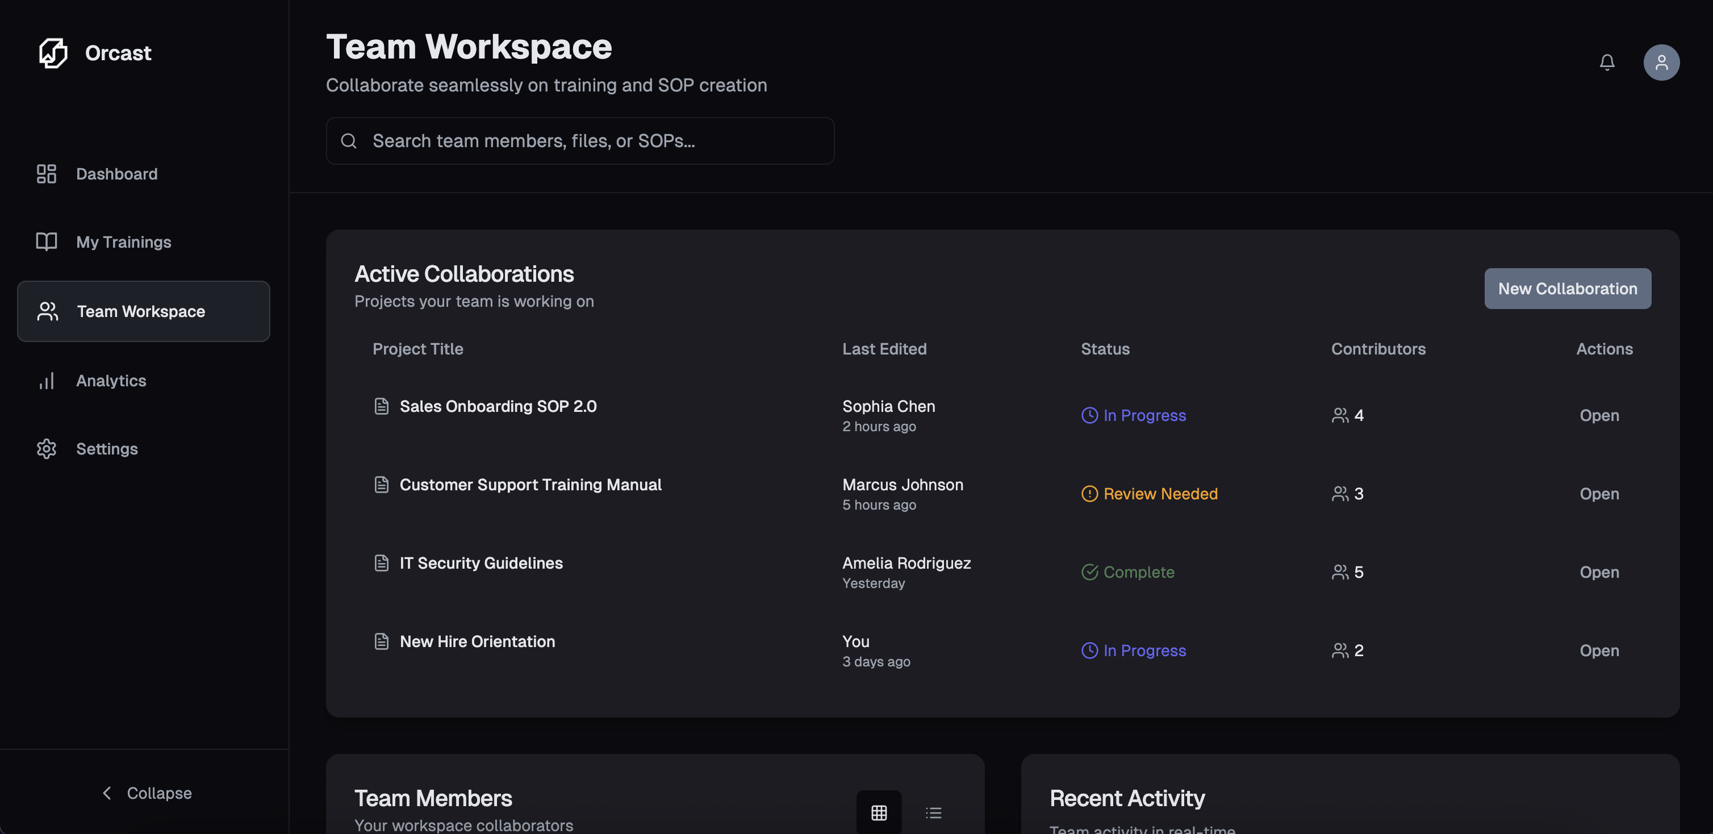The image size is (1713, 834).
Task: Switch Team Members to list view
Action: [934, 812]
